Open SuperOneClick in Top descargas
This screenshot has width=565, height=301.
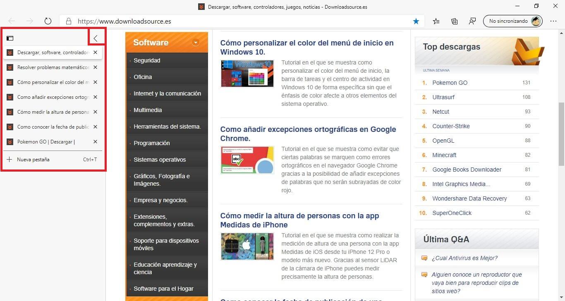(452, 213)
